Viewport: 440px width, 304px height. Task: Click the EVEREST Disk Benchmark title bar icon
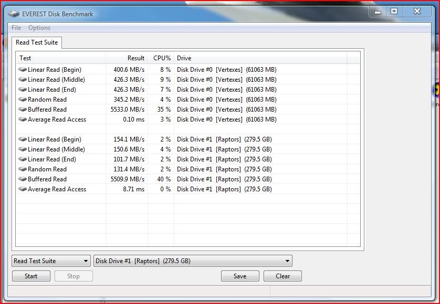[x=14, y=14]
